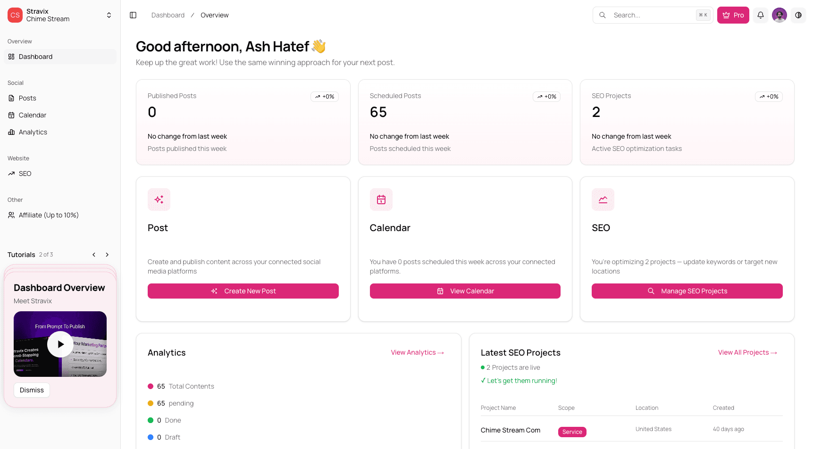Advance to the next tutorial
This screenshot has height=449, width=813.
[x=107, y=255]
